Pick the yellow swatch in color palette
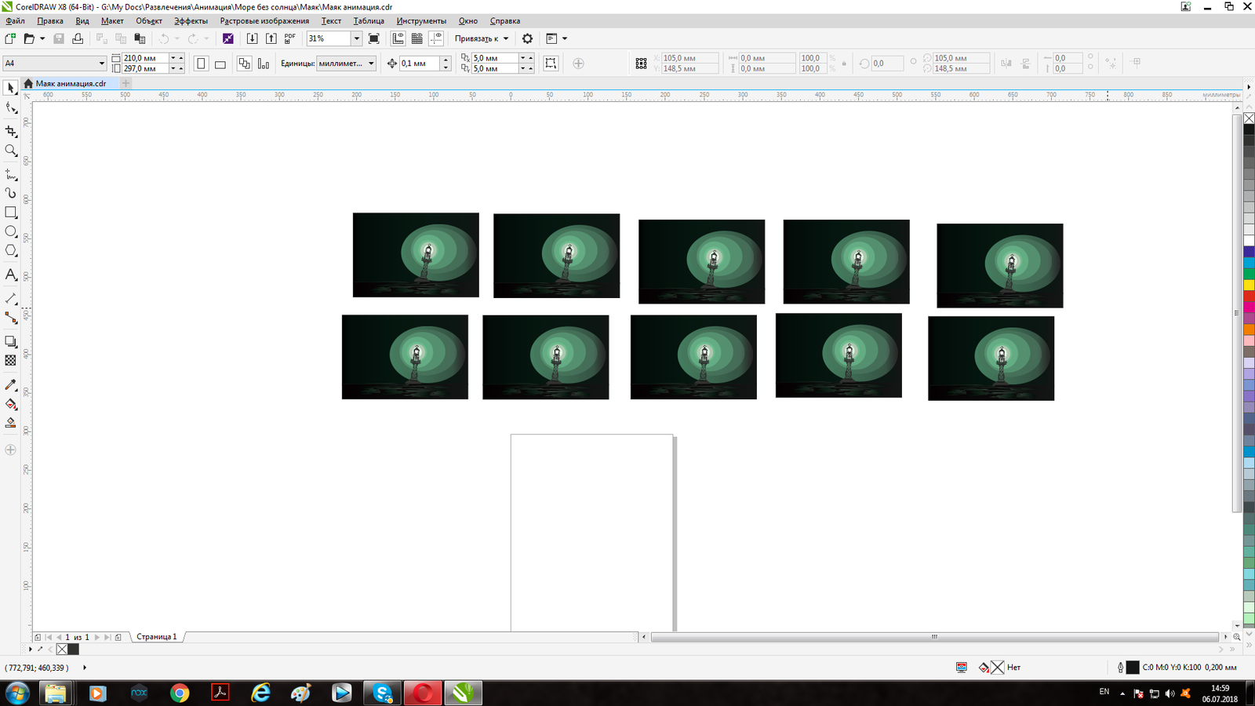This screenshot has height=706, width=1255. (1249, 285)
